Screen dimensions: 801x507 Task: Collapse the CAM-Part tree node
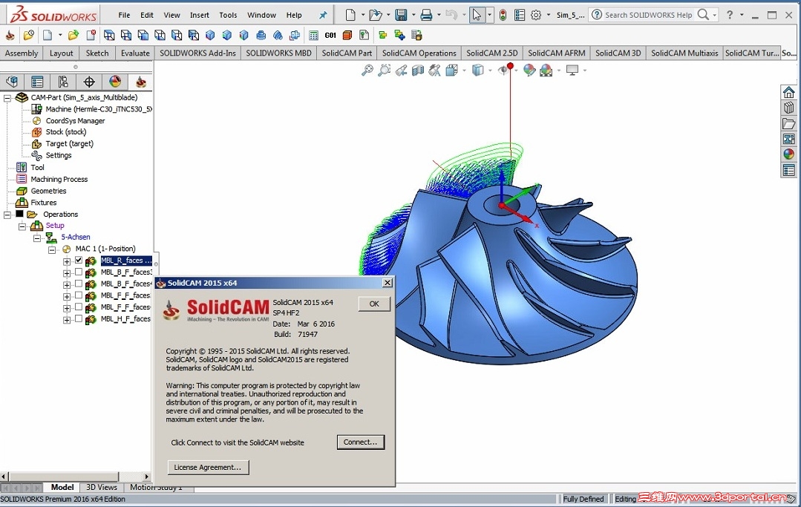click(x=7, y=97)
